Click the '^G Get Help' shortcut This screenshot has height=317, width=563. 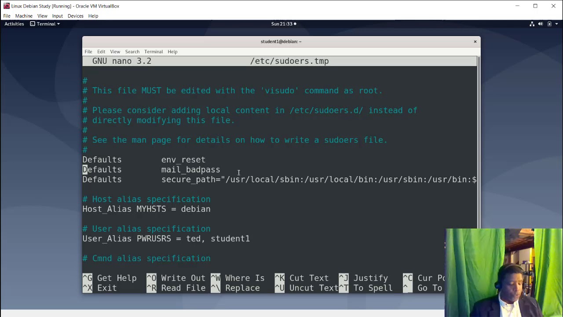[x=110, y=278]
